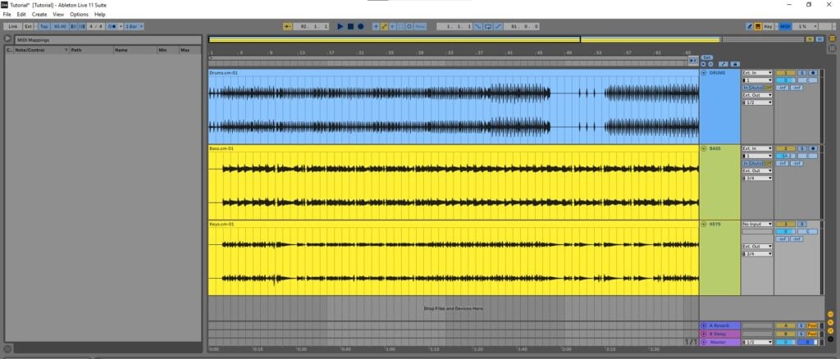Image resolution: width=840 pixels, height=359 pixels.
Task: Toggle the yellow Follow button in transport
Action: click(287, 26)
